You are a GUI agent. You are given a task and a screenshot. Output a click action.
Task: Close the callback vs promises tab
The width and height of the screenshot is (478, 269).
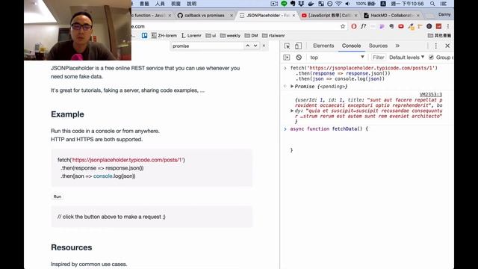pos(232,15)
